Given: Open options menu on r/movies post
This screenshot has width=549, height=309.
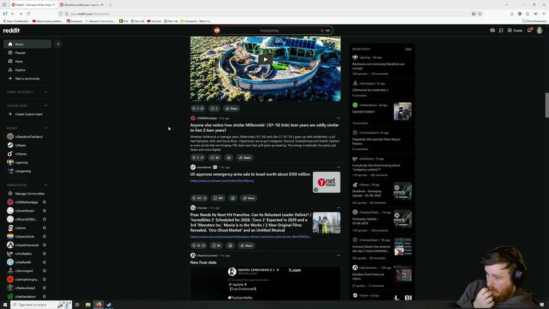Looking at the screenshot, I should point(338,208).
